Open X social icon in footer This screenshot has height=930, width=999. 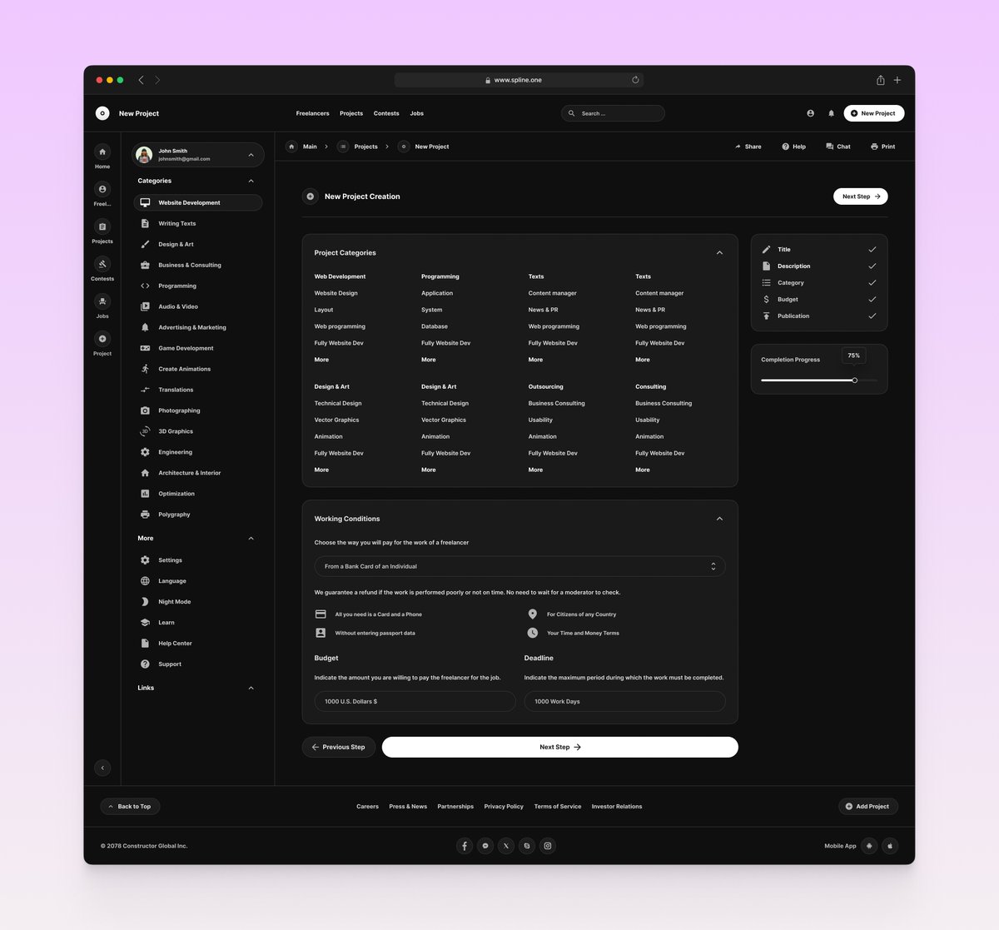click(x=506, y=846)
